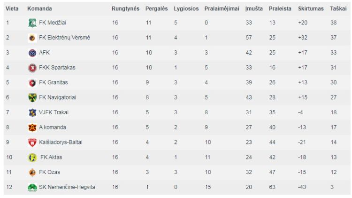Click the FK Elektrėnų Versmė crest icon

pyautogui.click(x=32, y=38)
